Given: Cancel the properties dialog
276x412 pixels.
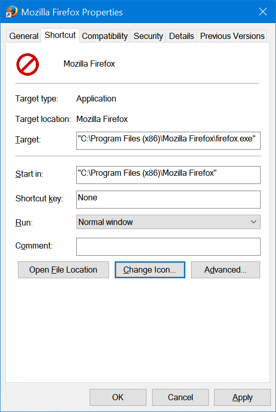Looking at the screenshot, I should (x=180, y=397).
